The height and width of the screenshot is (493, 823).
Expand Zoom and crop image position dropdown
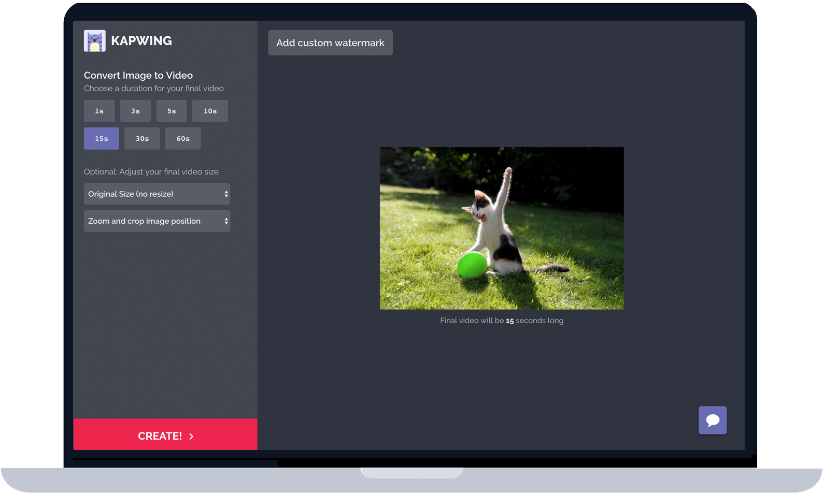click(x=157, y=221)
